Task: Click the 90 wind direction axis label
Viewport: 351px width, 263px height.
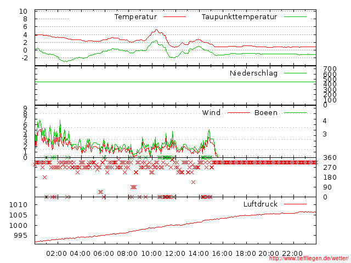Action: coord(327,187)
